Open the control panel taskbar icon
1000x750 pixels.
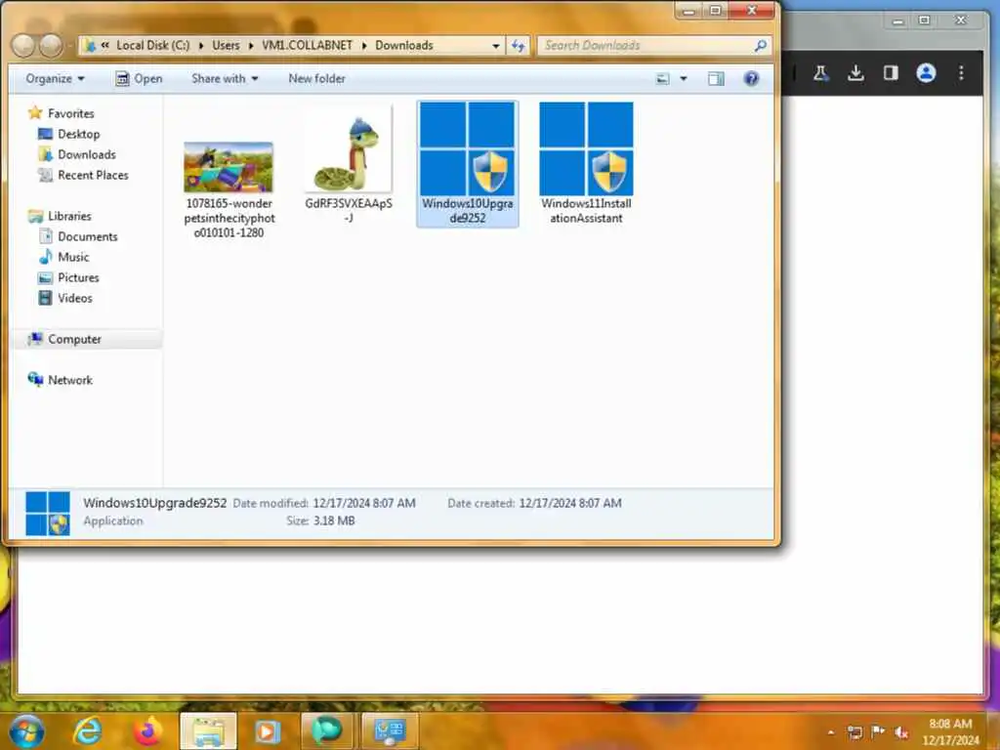[390, 731]
